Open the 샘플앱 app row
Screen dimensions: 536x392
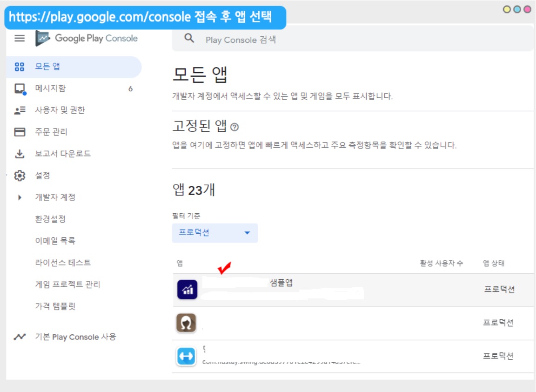click(353, 290)
